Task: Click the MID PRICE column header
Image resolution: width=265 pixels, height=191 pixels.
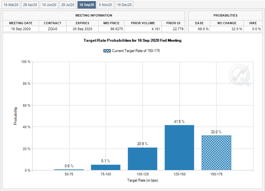Action: pos(111,23)
